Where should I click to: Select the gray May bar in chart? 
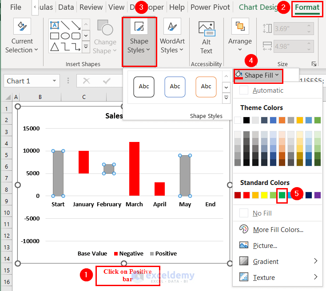pos(185,176)
